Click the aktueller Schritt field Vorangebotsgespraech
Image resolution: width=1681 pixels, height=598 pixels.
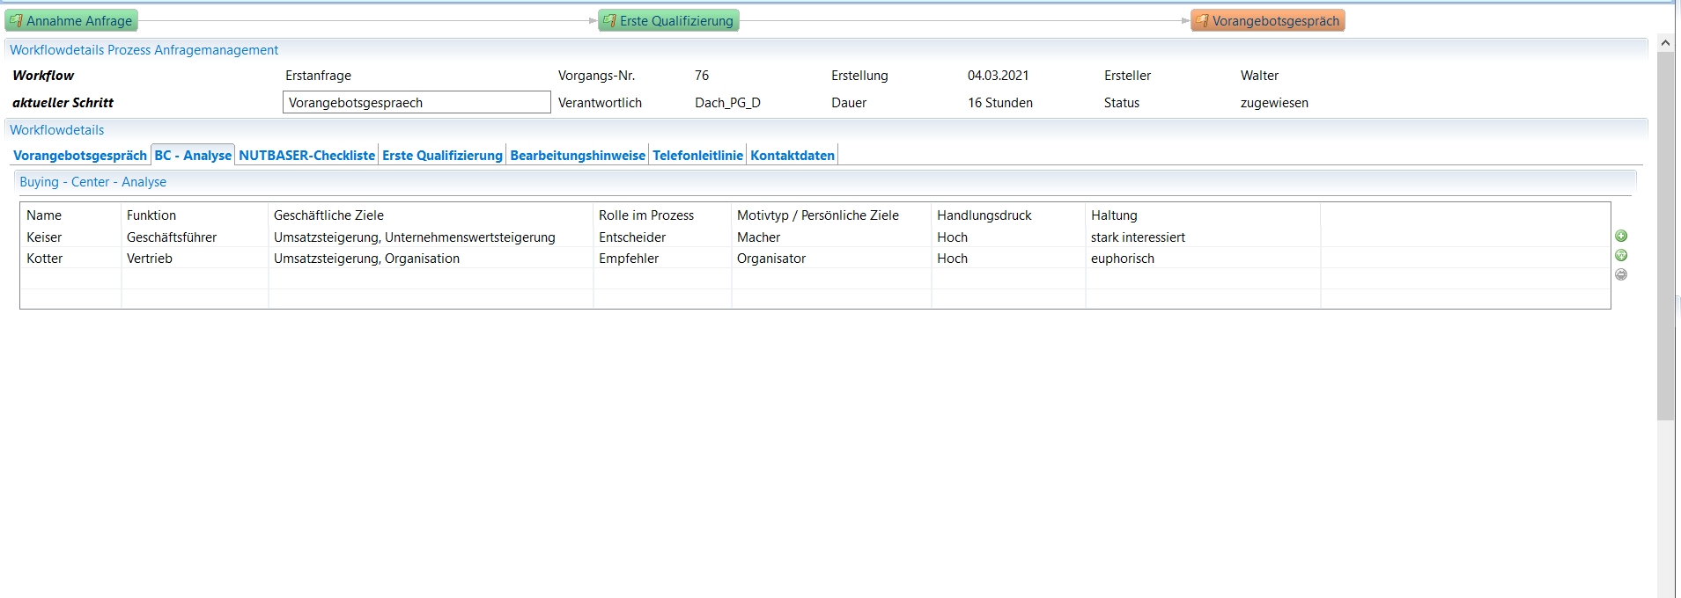[x=417, y=103]
